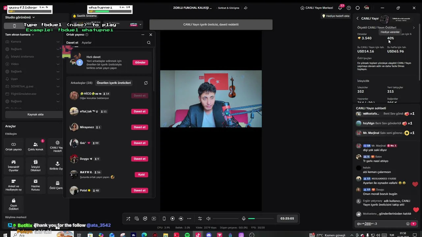Share the live via arrow icon
This screenshot has width=422, height=237.
[x=246, y=8]
